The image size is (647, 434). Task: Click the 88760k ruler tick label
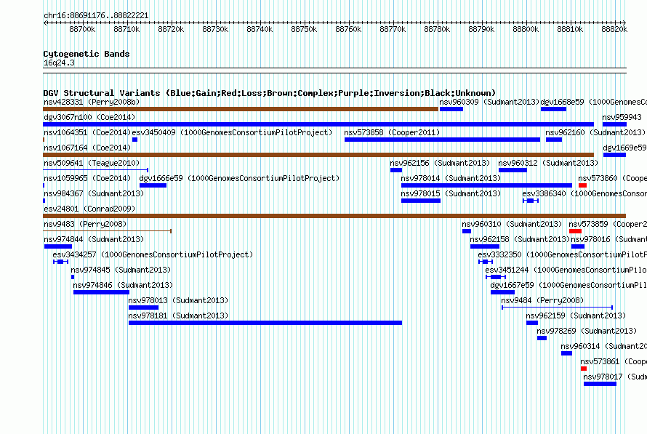348,30
